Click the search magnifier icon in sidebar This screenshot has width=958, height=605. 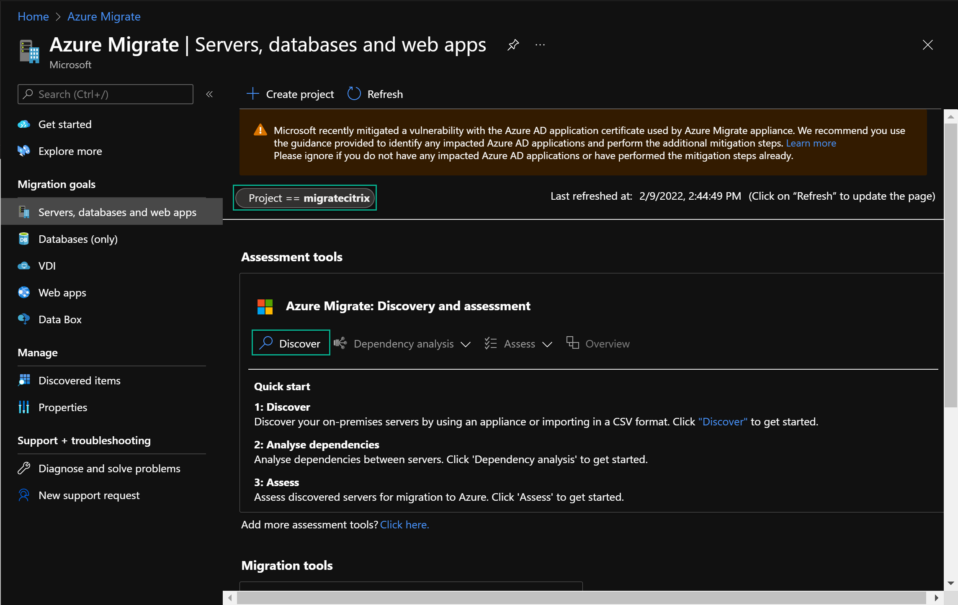[28, 94]
